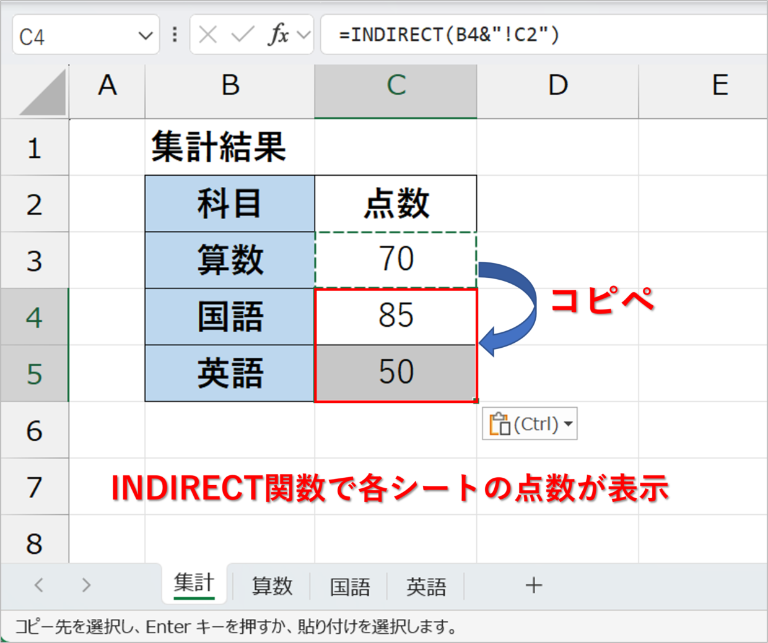The height and width of the screenshot is (643, 768).
Task: Click the Paste Options (Ctrl) clipboard icon
Action: point(499,425)
